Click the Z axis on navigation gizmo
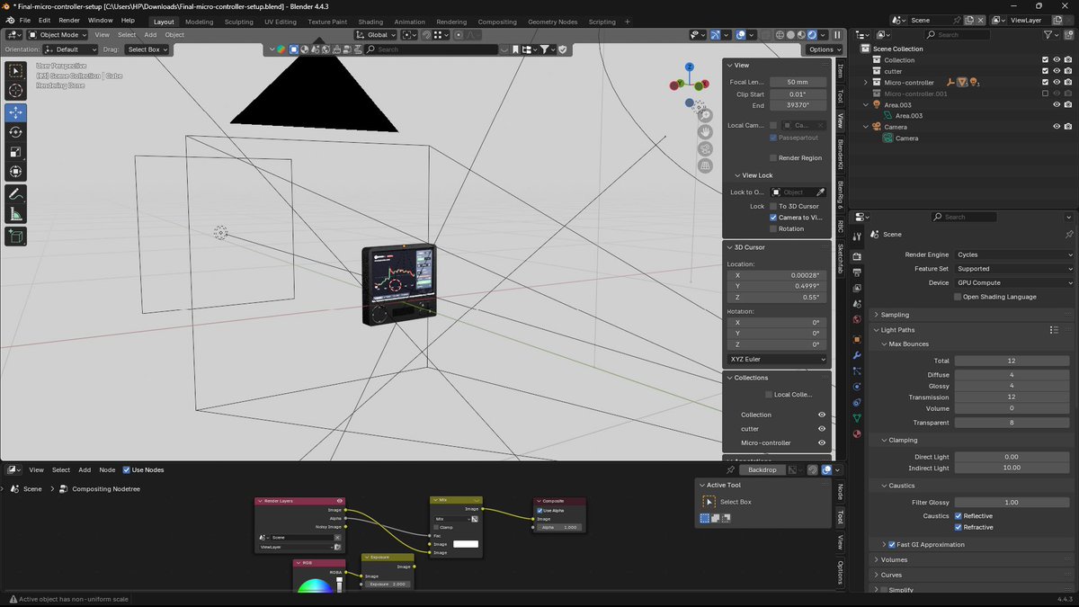The width and height of the screenshot is (1079, 607). click(x=690, y=67)
